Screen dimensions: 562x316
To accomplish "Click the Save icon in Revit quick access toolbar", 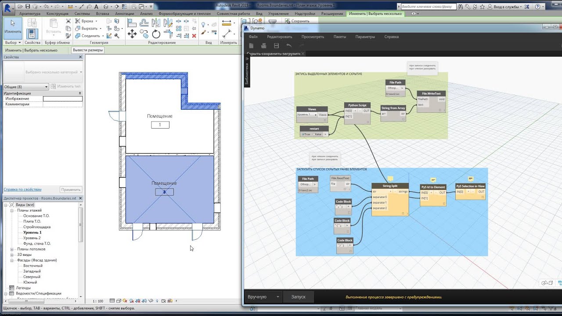I will pos(28,7).
